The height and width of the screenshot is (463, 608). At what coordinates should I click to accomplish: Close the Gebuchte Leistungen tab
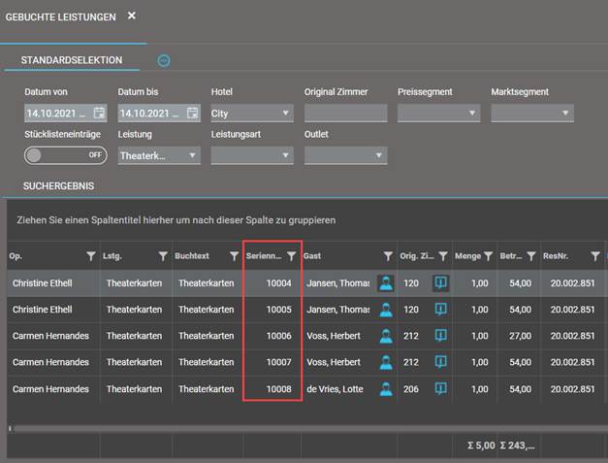tap(132, 17)
